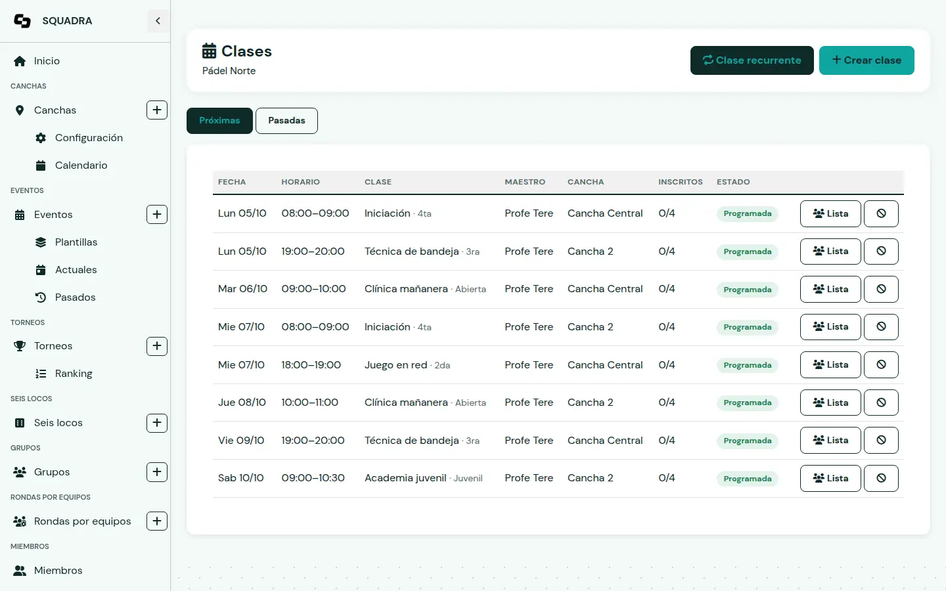Open Lista for Clínica mañanera Jue 08/10

(x=830, y=403)
